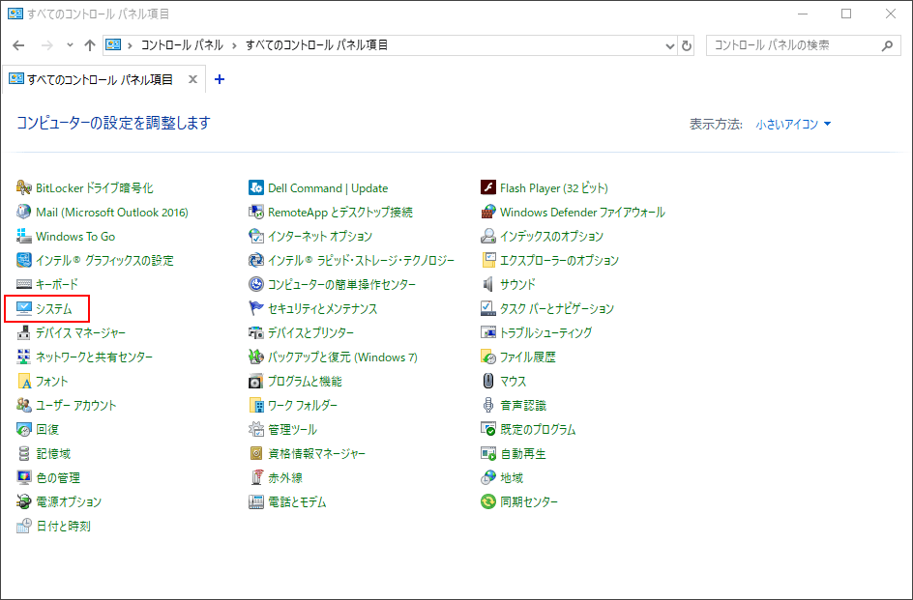The image size is (913, 600).
Task: Open the 表示方法 小さいアイコン dropdown
Action: [793, 124]
